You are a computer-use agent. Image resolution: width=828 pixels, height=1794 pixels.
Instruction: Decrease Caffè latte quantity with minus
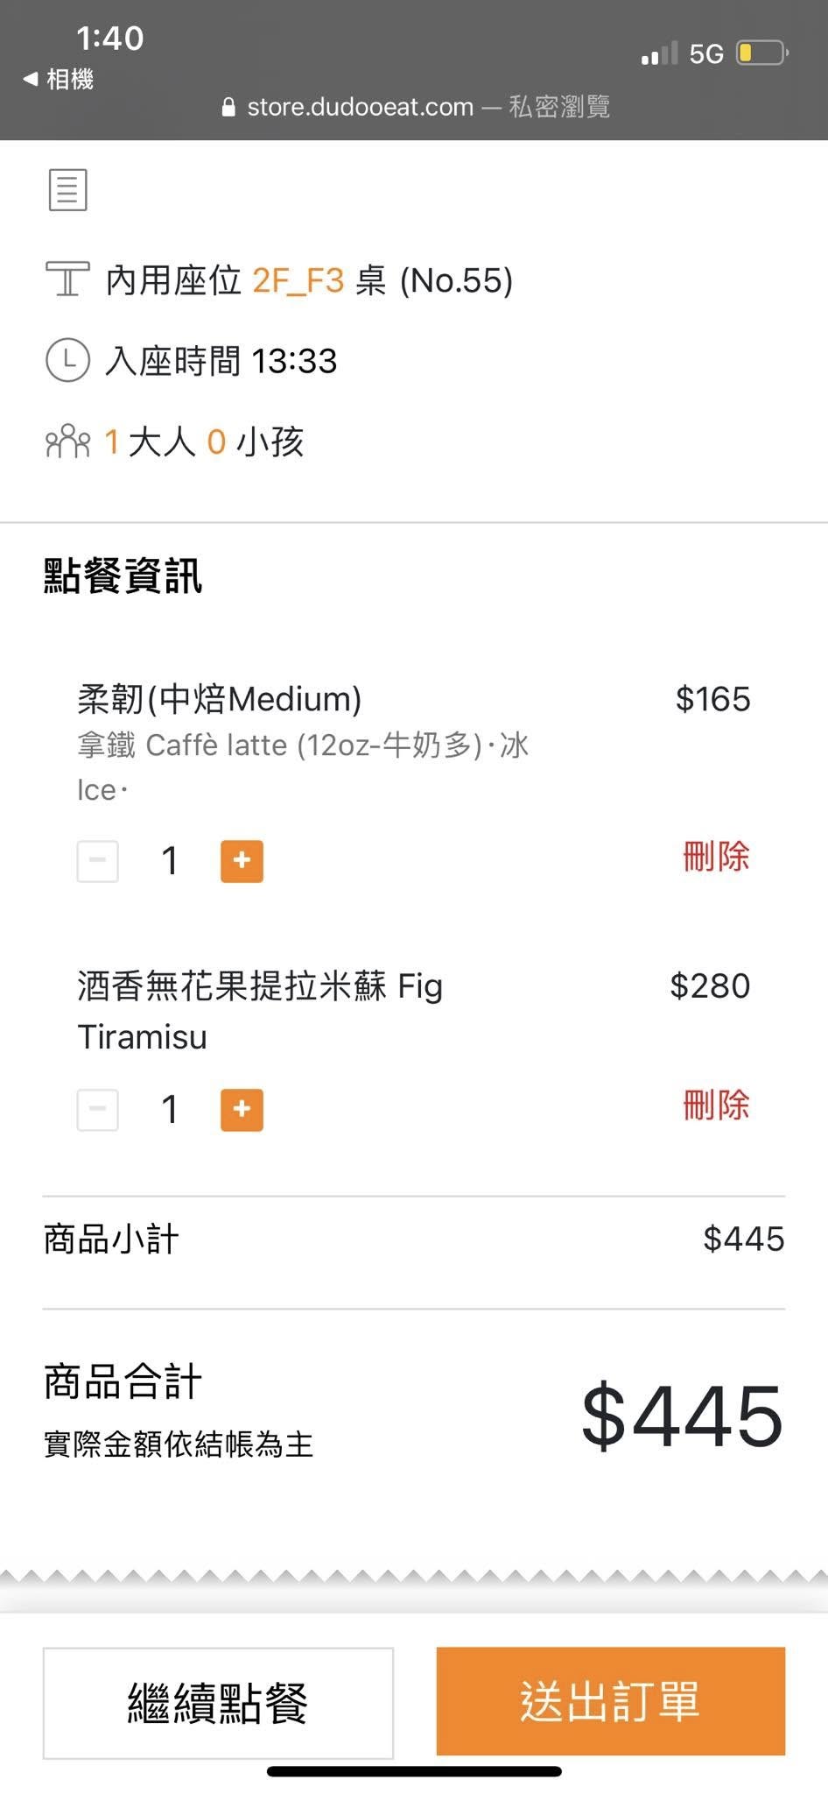point(98,860)
